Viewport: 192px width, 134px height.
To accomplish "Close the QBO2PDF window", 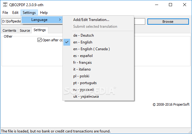I will point(185,5).
